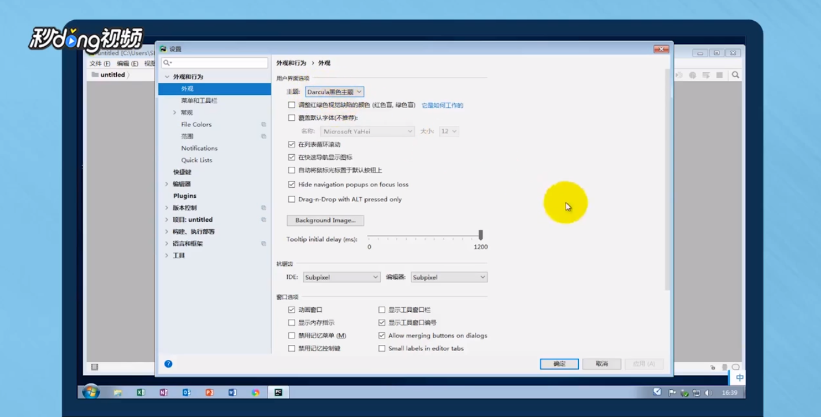The height and width of the screenshot is (417, 821).
Task: Launch Excel from the taskbar
Action: pos(140,393)
